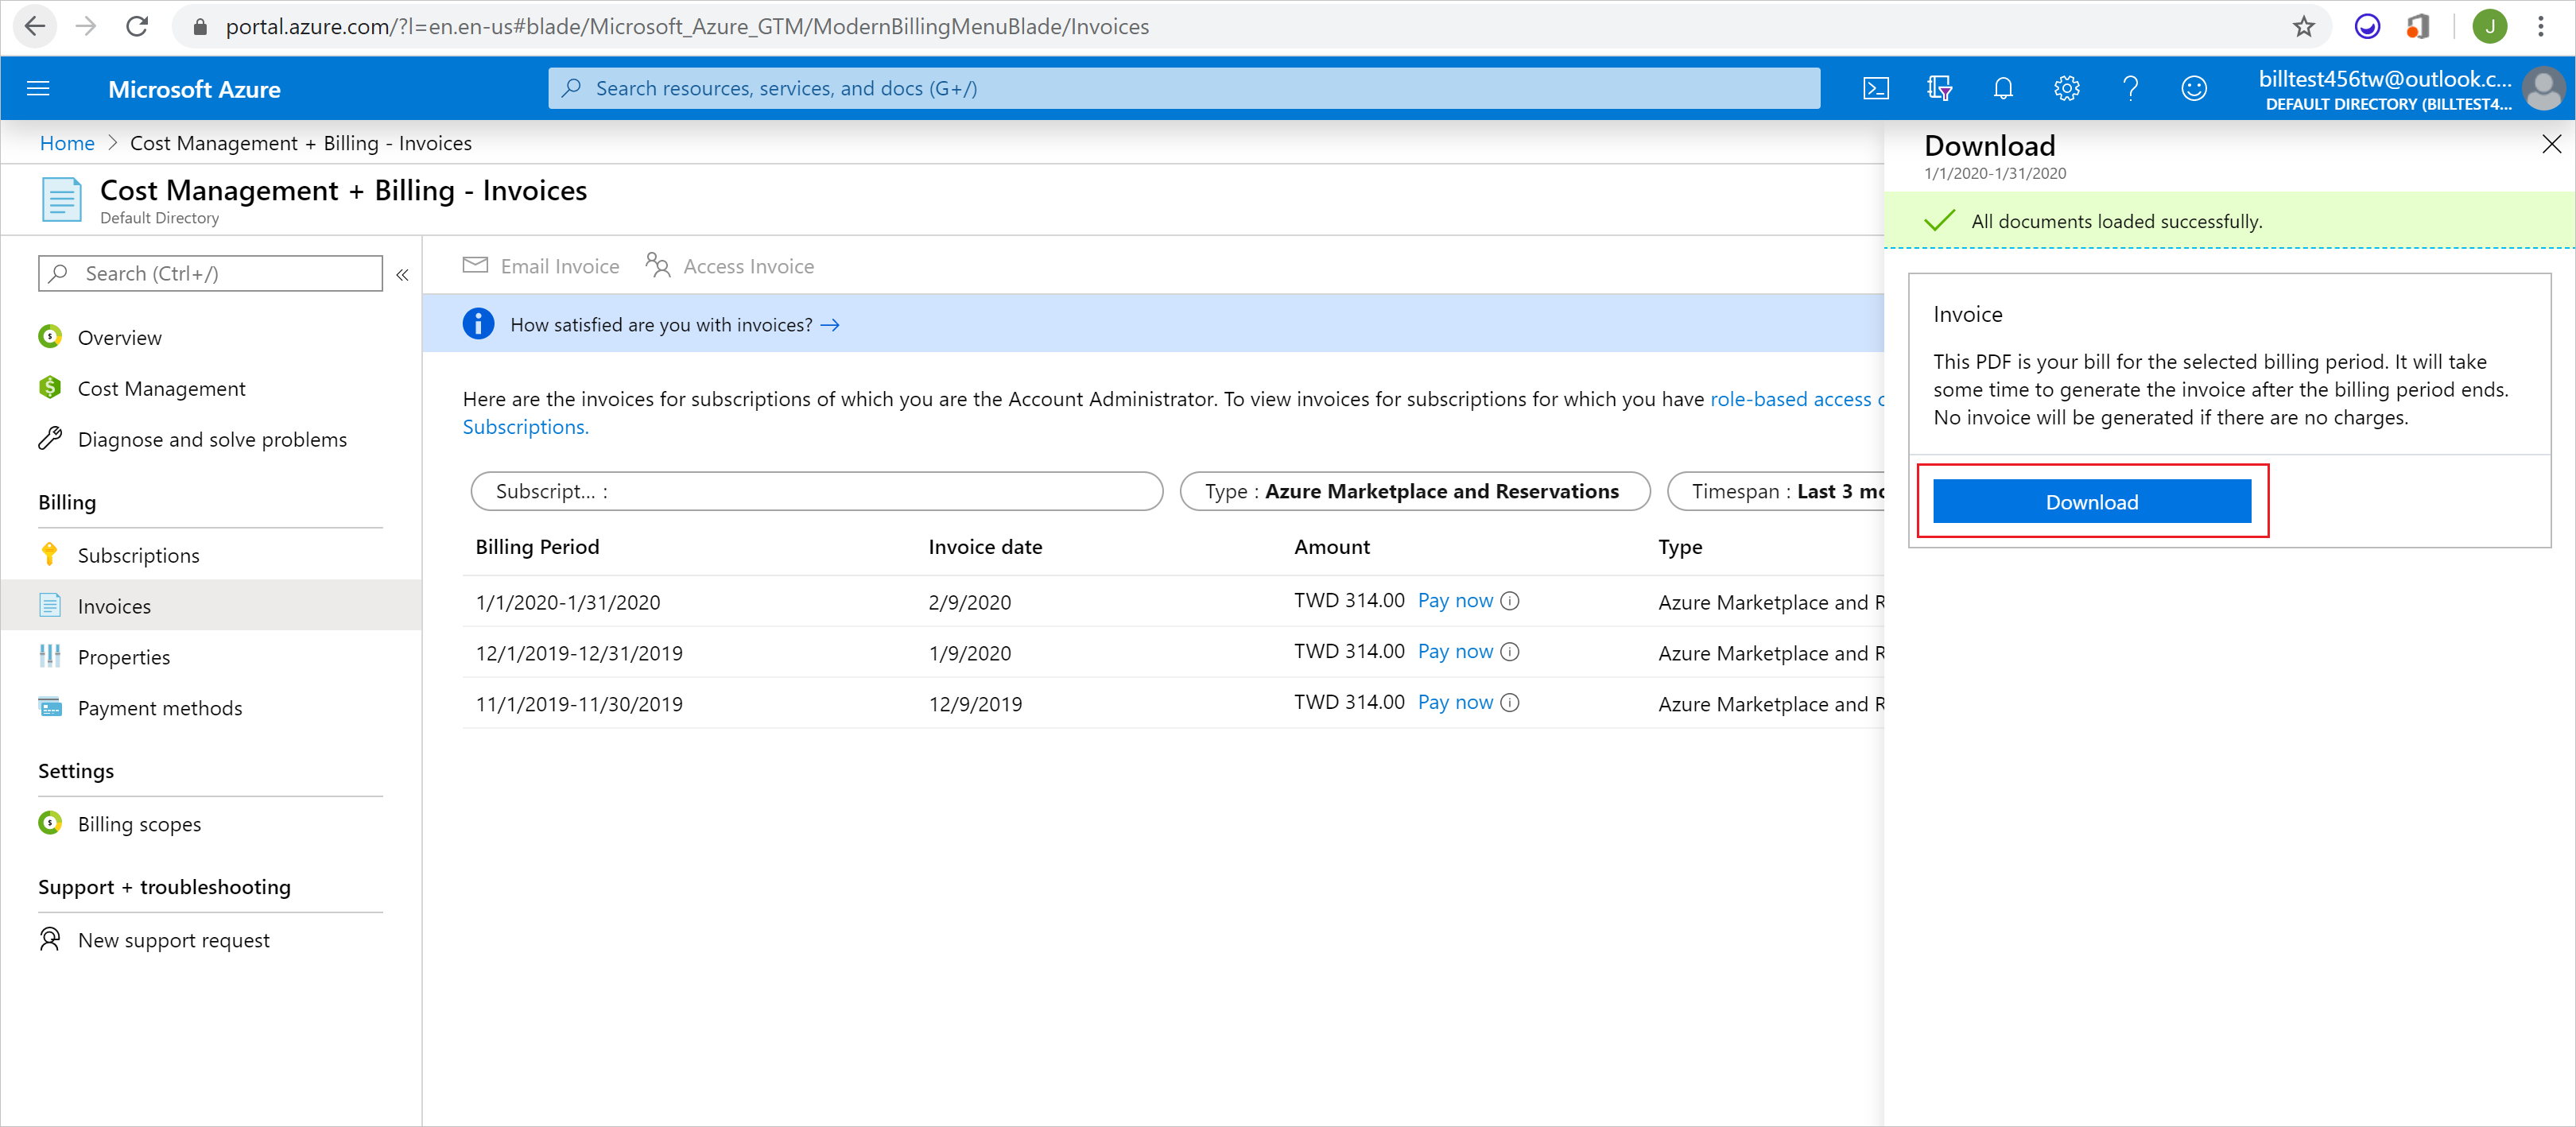Open Overview menu item
The width and height of the screenshot is (2576, 1127).
pos(120,337)
